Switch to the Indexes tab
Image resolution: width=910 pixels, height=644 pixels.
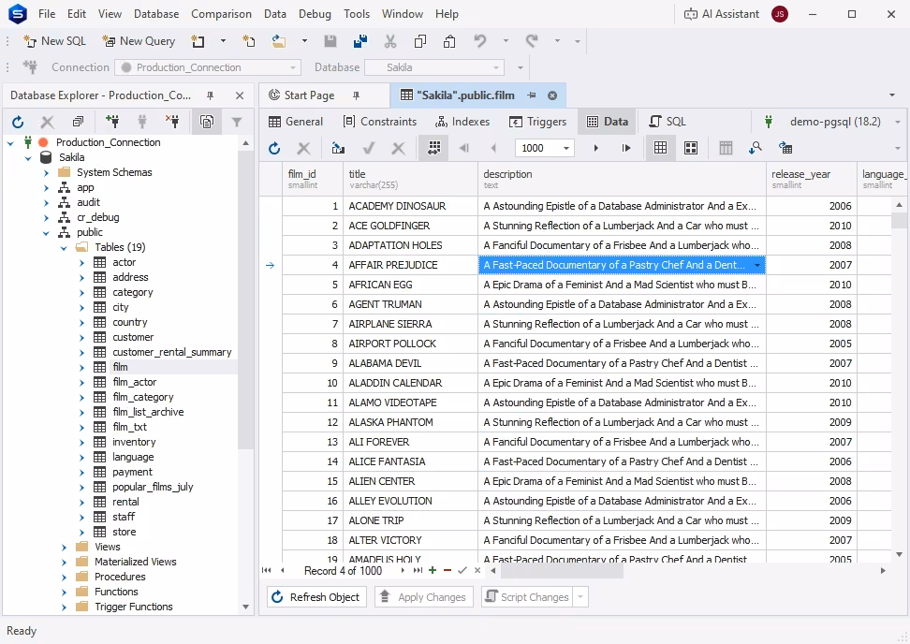[463, 122]
